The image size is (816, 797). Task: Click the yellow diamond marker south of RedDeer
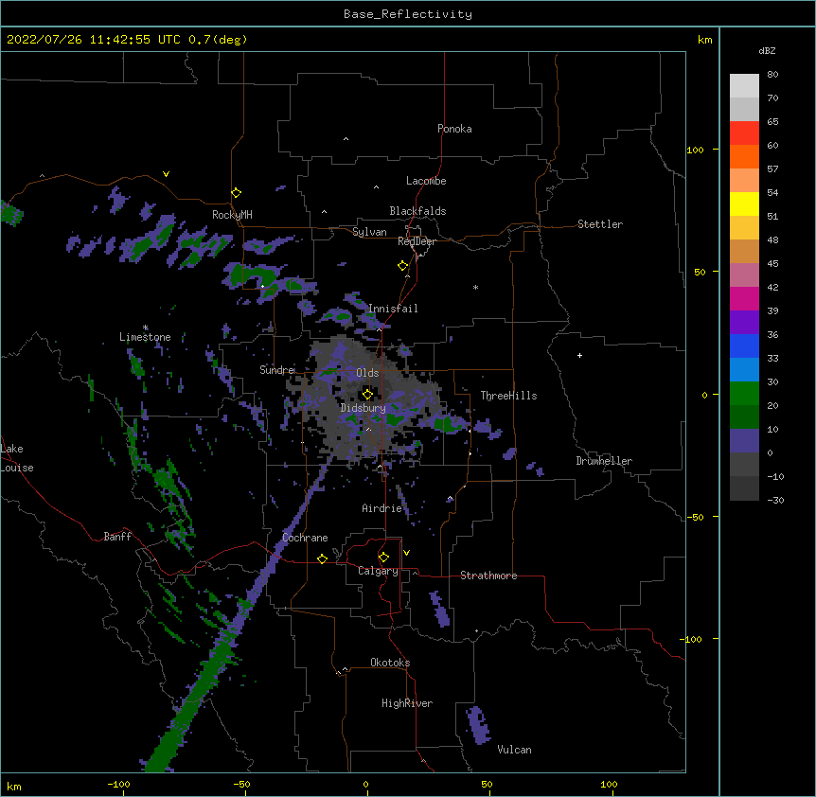tap(402, 266)
